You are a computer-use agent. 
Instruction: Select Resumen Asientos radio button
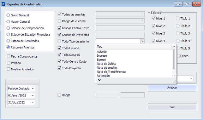(8, 47)
